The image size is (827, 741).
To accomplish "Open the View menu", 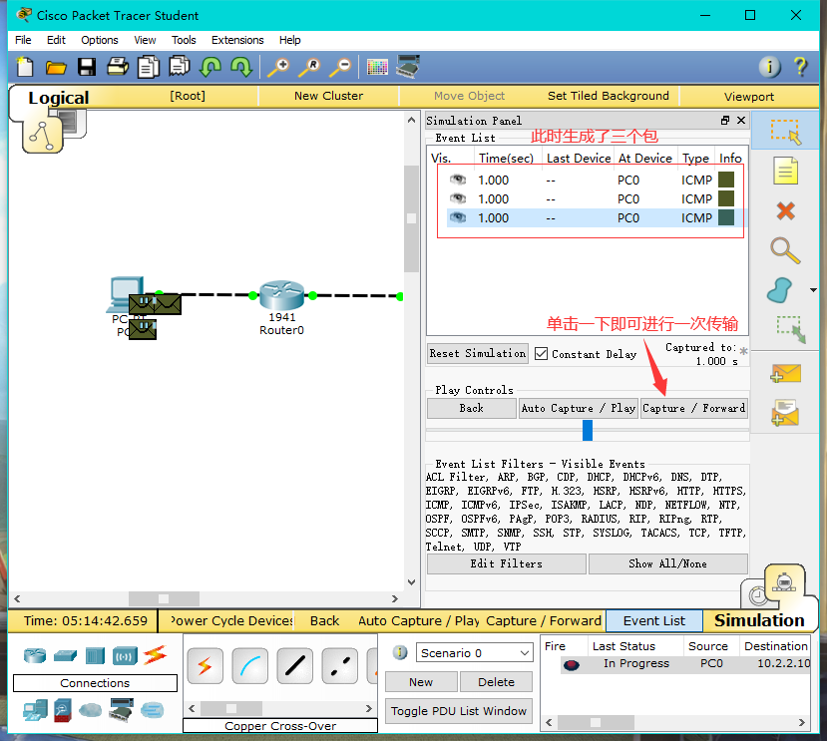I will [x=145, y=40].
